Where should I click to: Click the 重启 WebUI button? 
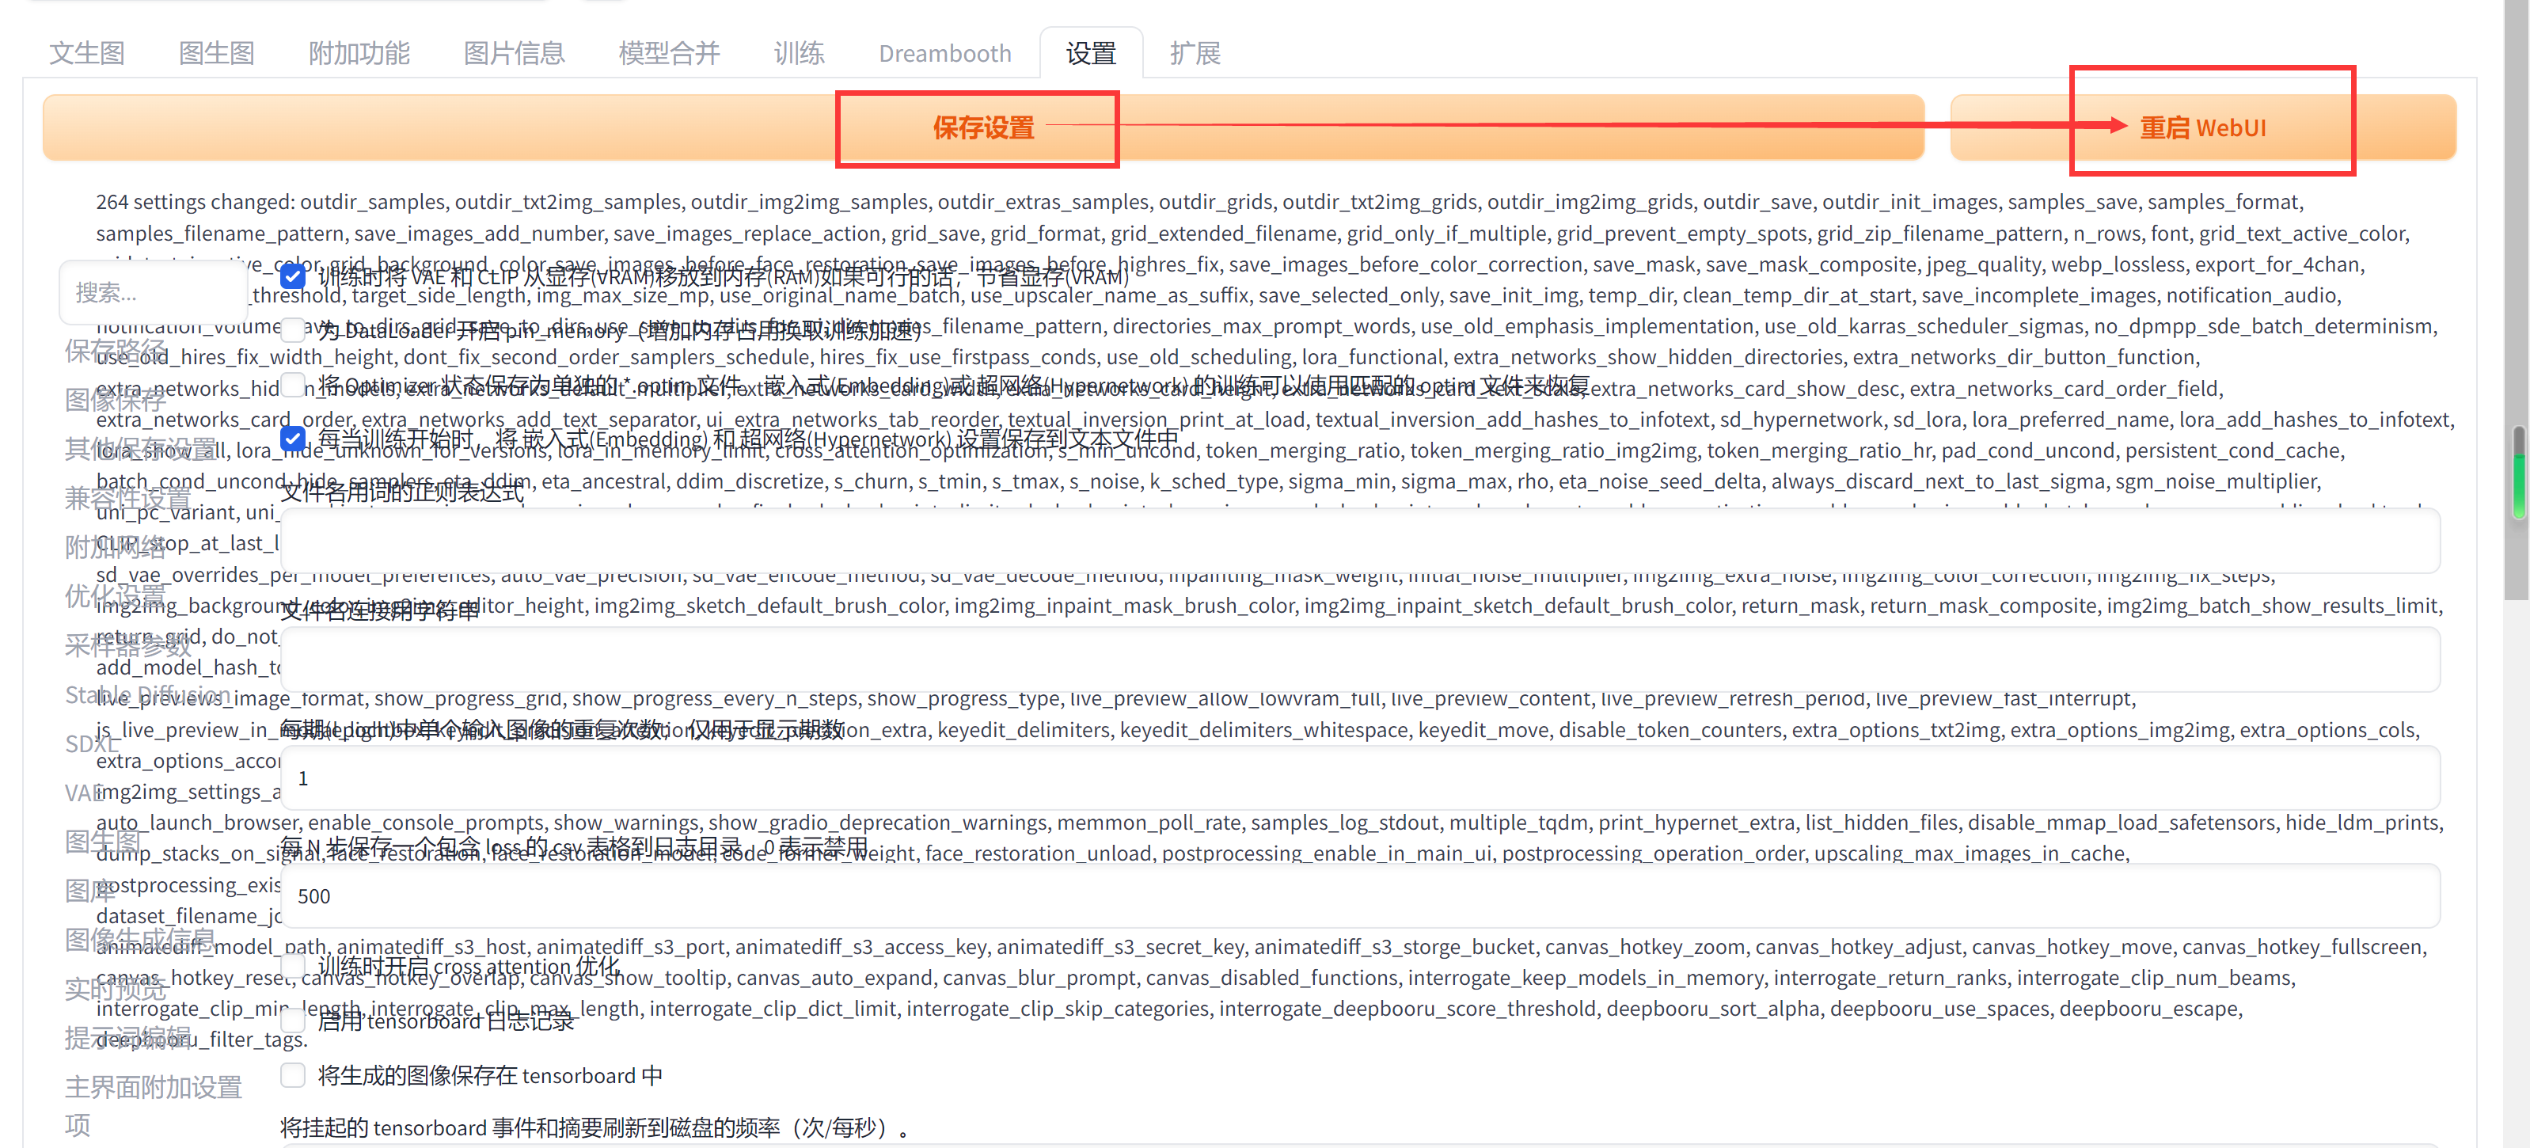click(x=2202, y=127)
